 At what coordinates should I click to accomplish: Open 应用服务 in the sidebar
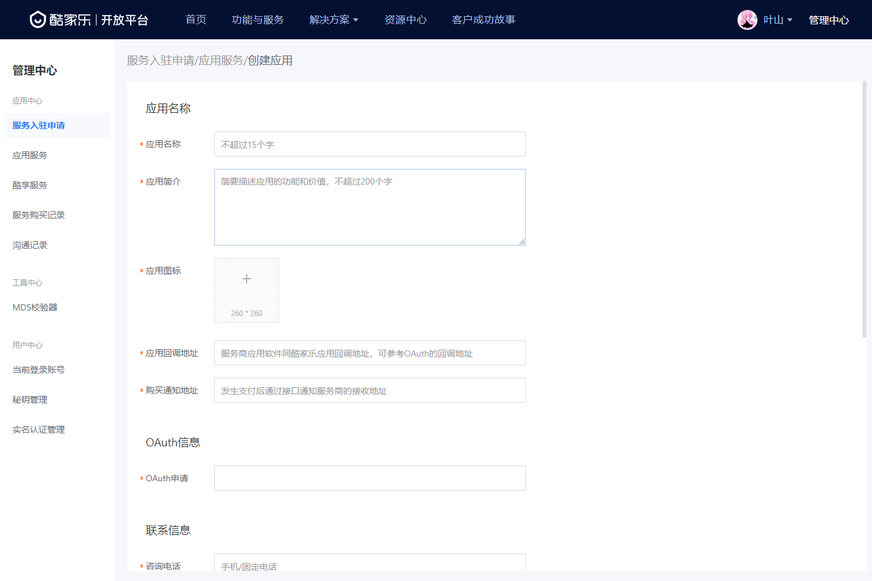pyautogui.click(x=30, y=155)
